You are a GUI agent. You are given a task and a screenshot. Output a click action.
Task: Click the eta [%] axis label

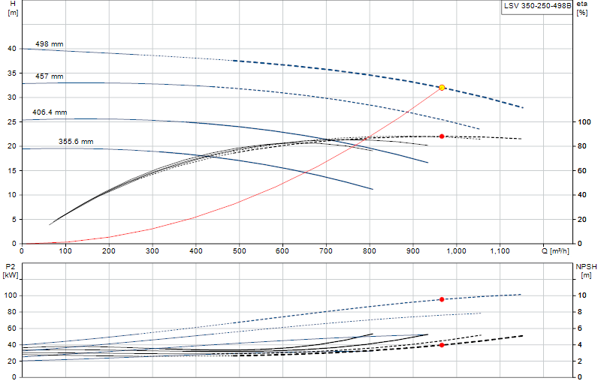(x=581, y=8)
